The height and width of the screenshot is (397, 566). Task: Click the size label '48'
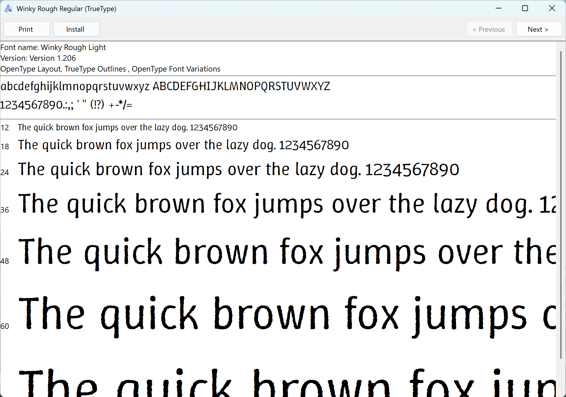tap(5, 261)
